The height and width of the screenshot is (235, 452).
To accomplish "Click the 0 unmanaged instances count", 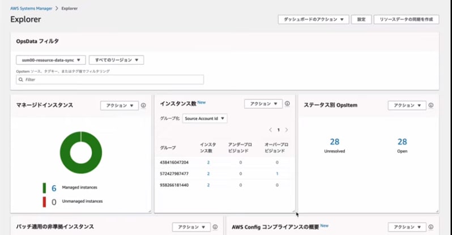I will tap(54, 202).
